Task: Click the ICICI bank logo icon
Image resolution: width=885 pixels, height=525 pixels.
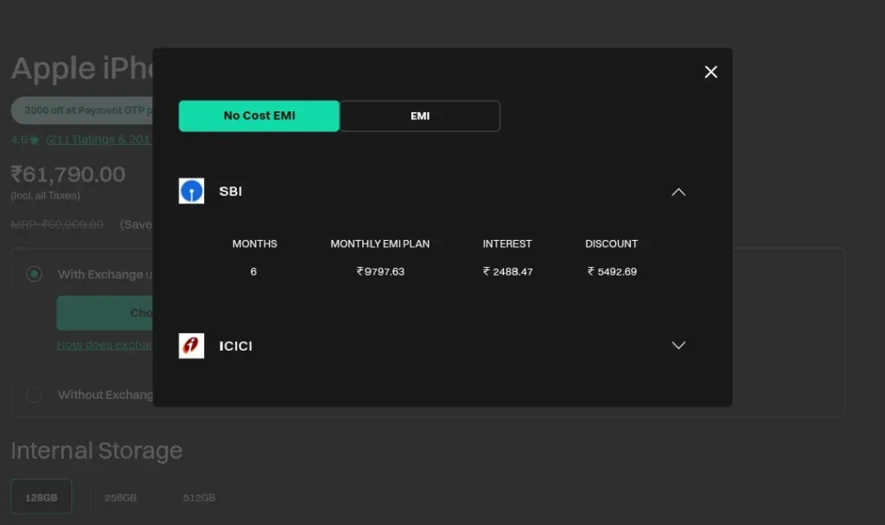Action: point(191,345)
